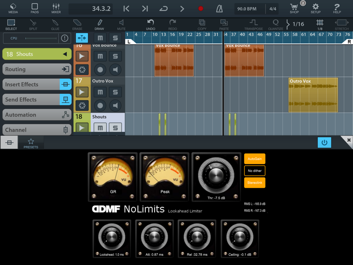Record-enable the Outro Vox track
Viewport: 353px width, 265px height.
click(100, 105)
